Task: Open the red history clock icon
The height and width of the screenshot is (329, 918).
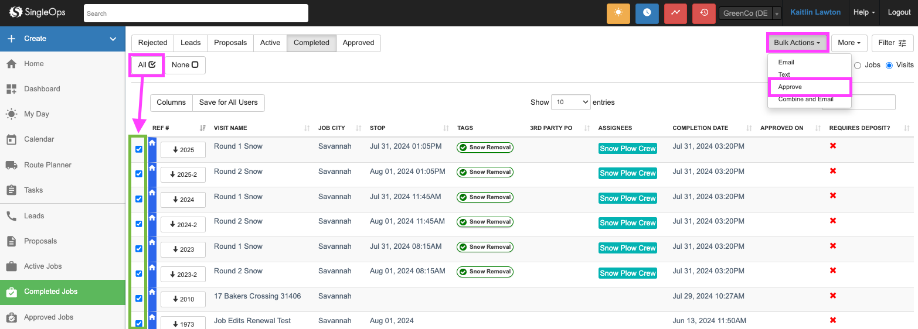Action: (x=703, y=13)
